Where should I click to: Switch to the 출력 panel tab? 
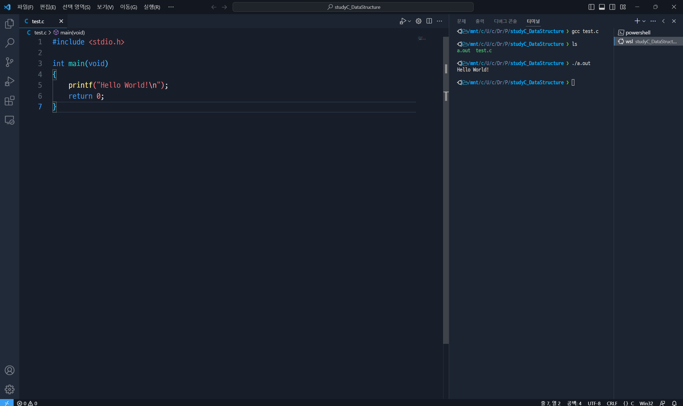[x=480, y=21]
